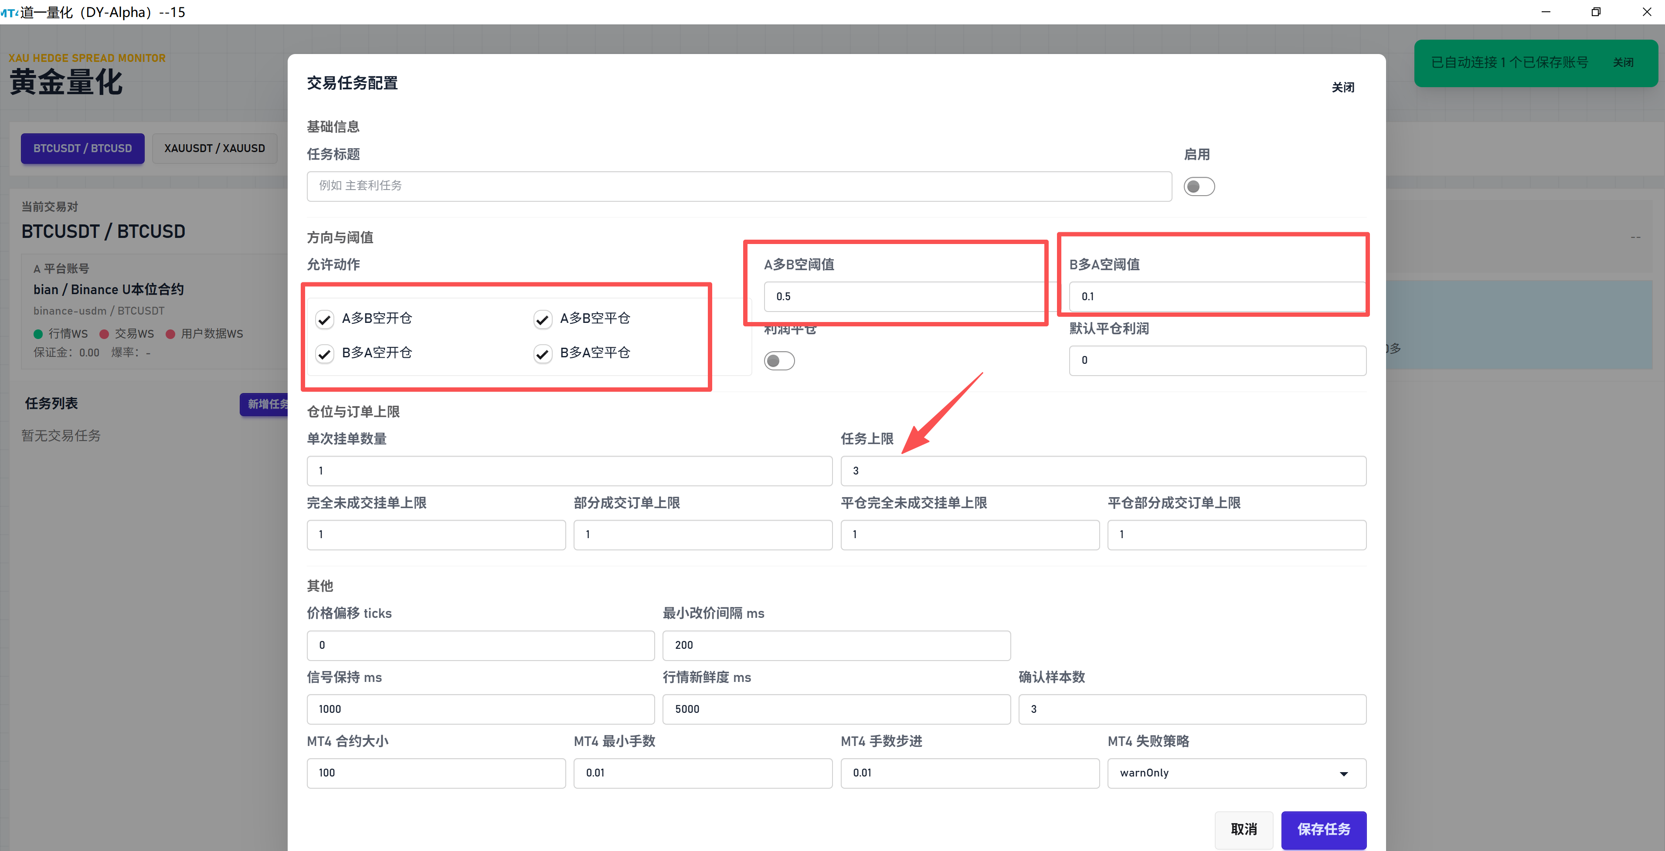Enable the 启用 switch

pos(1199,187)
